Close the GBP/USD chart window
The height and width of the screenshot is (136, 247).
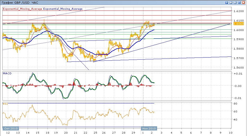click(x=244, y=2)
